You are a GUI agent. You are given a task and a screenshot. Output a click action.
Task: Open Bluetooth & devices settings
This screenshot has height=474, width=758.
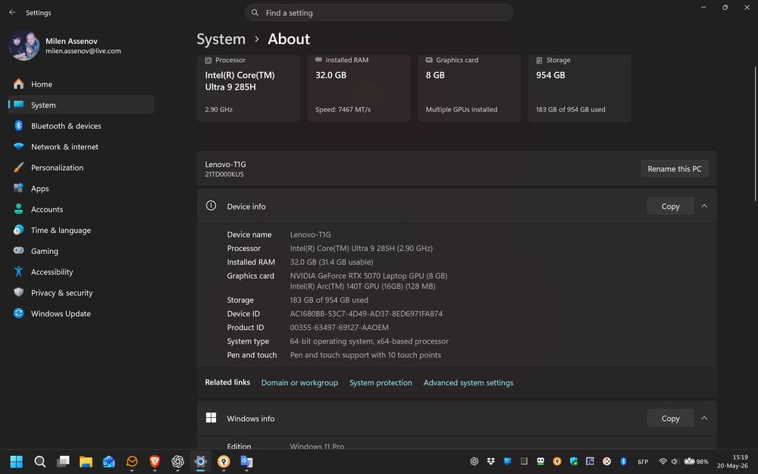[x=81, y=126]
